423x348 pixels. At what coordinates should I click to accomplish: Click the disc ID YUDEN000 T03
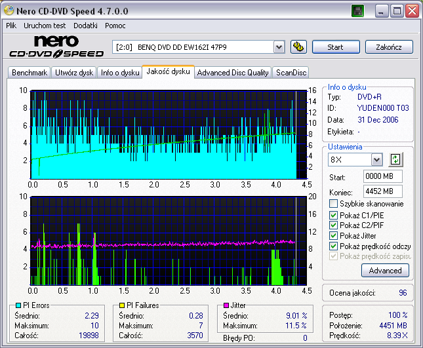point(383,108)
